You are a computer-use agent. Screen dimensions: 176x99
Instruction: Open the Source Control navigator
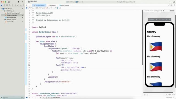pyautogui.click(x=4, y=5)
